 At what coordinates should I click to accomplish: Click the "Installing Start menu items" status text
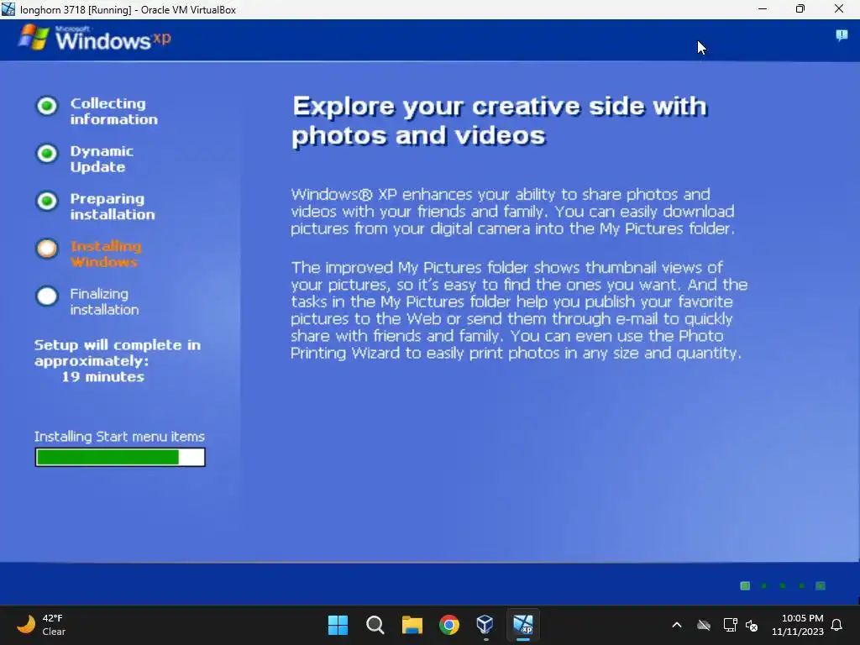pos(119,437)
